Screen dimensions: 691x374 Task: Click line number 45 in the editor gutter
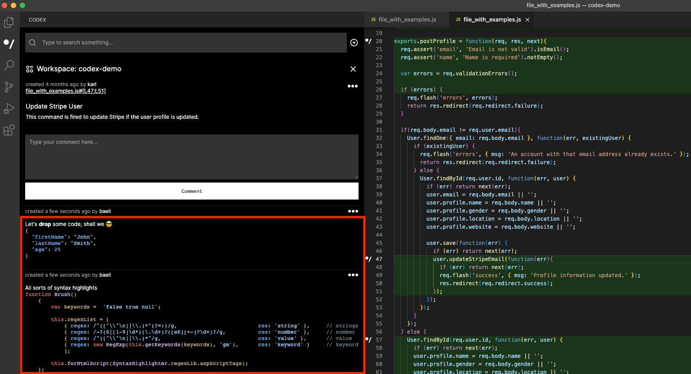point(379,243)
